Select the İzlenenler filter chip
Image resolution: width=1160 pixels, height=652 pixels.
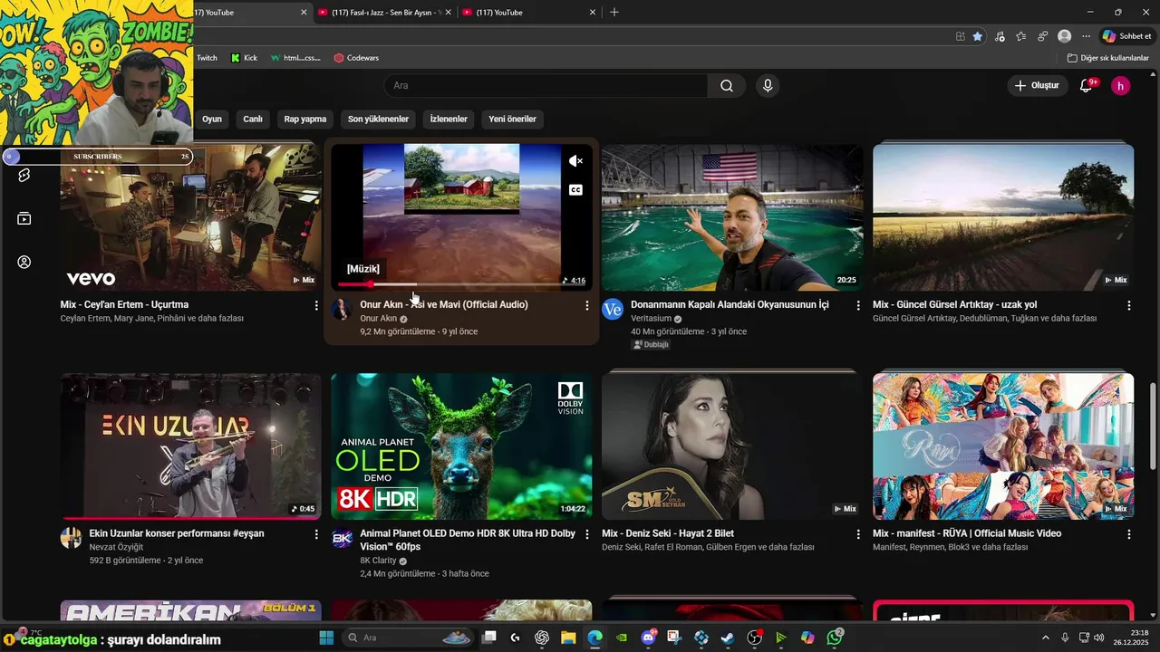(x=449, y=120)
